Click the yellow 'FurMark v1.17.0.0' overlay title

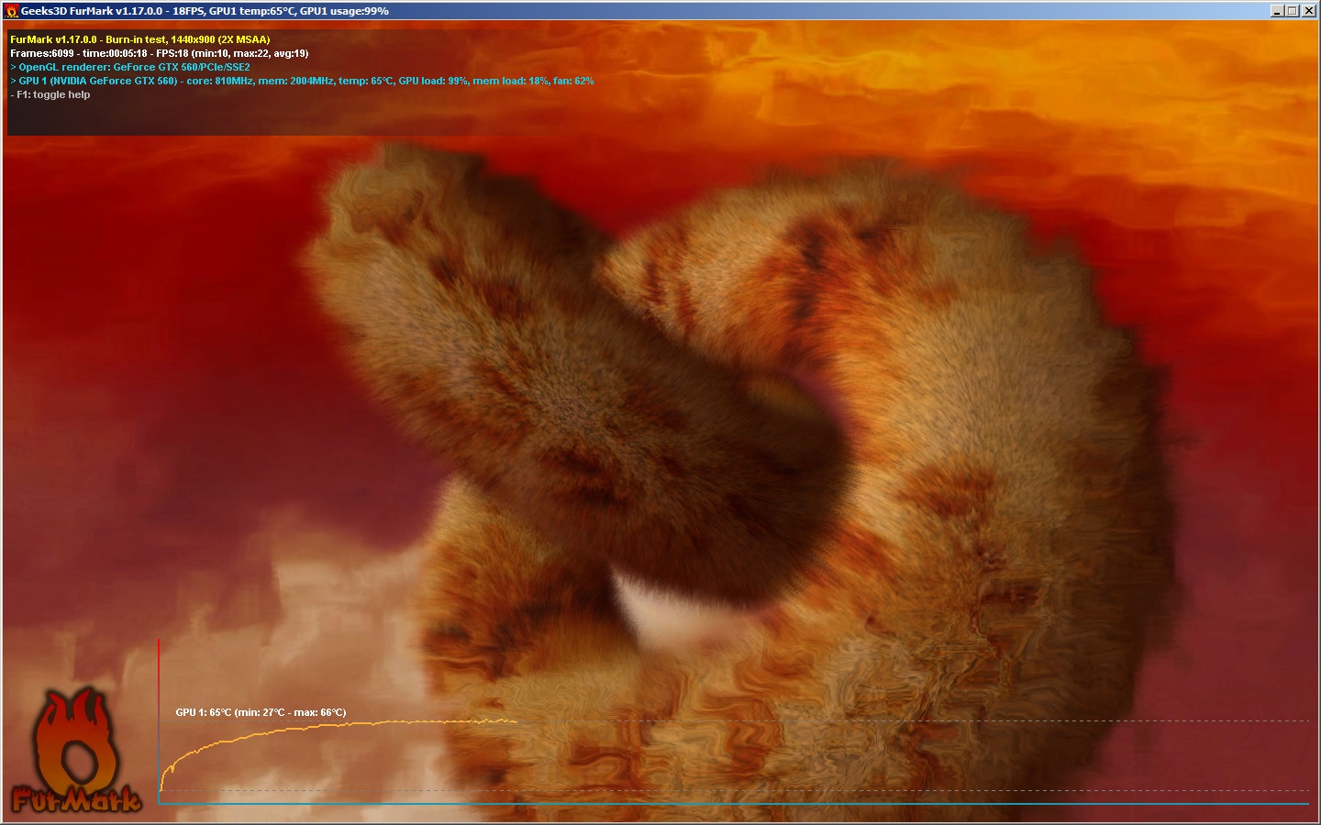pyautogui.click(x=55, y=39)
